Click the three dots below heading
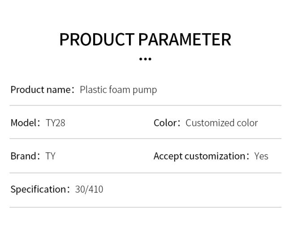This screenshot has height=238, width=291. tap(145, 59)
